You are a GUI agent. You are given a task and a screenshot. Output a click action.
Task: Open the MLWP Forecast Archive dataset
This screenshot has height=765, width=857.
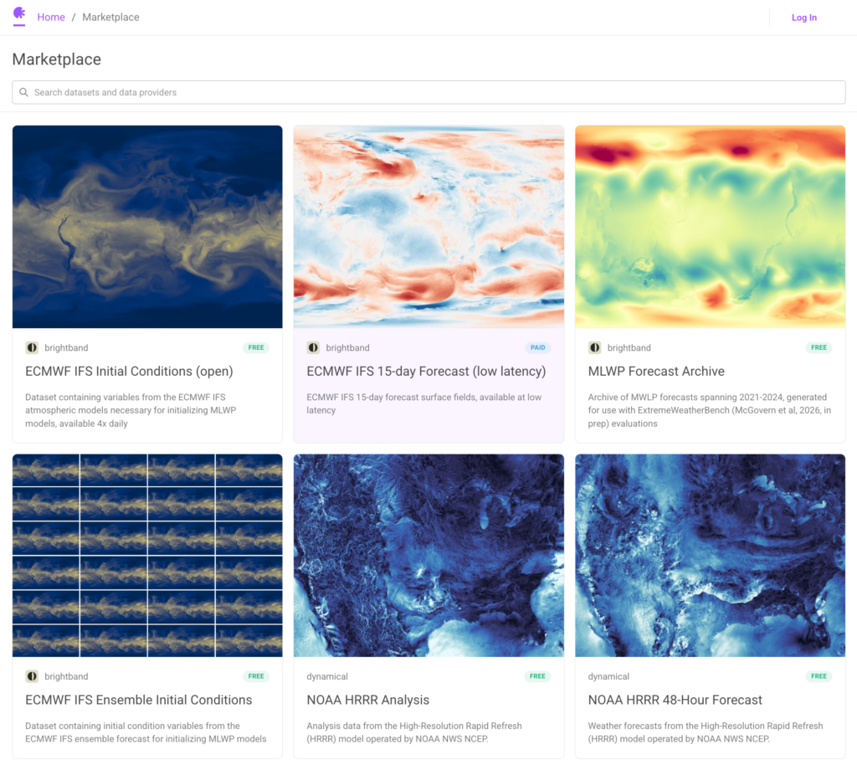(x=657, y=371)
